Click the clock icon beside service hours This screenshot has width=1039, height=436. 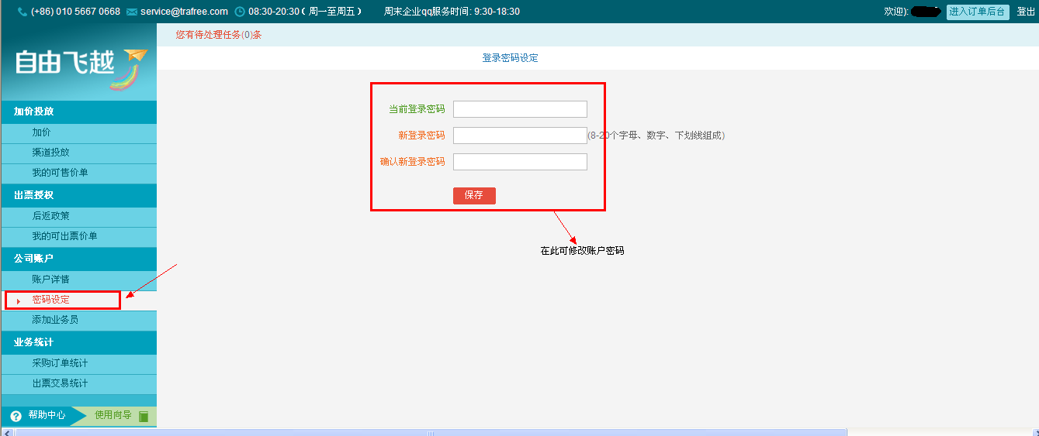[x=240, y=12]
